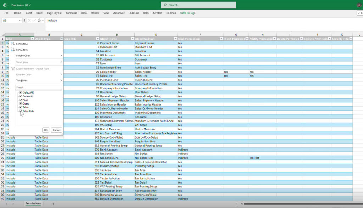Click the formula bar cancel X icon
Image resolution: width=363 pixels, height=208 pixels.
(x=29, y=20)
